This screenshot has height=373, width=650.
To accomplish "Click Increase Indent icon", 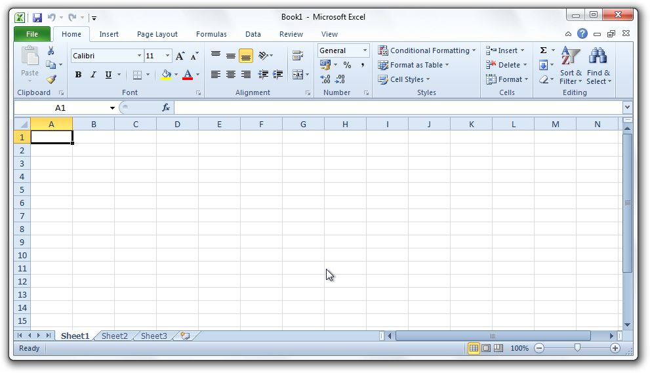I will tap(277, 75).
